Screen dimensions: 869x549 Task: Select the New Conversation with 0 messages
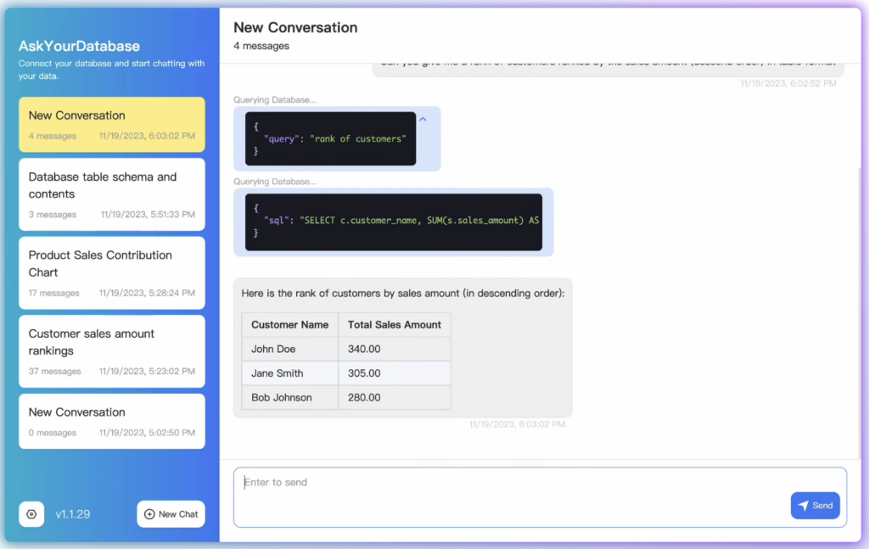point(111,421)
